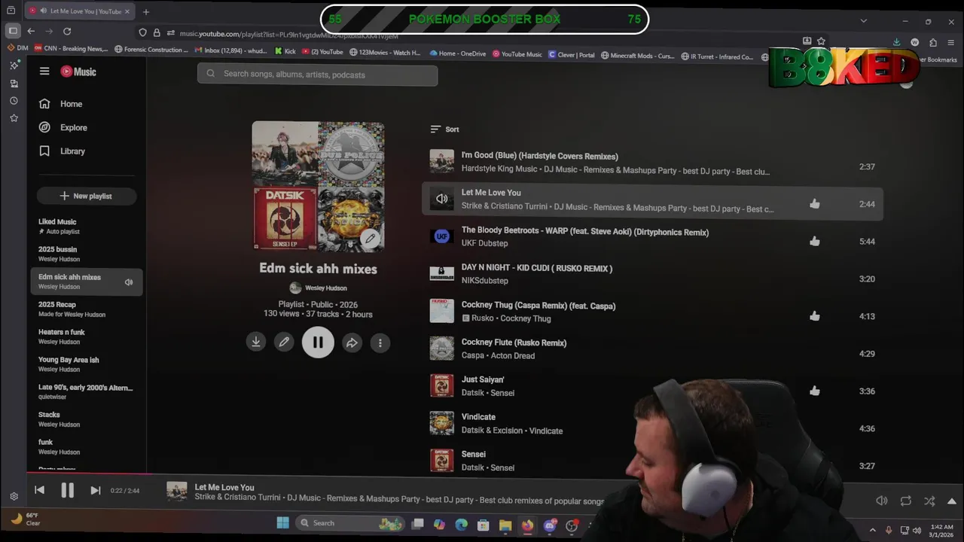Share the playlist with the arrow icon
Screen dimensions: 964x542
pos(352,343)
